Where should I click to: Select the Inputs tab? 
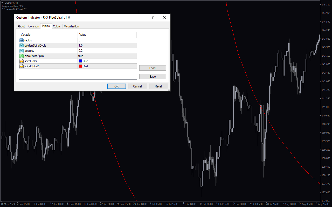(46, 26)
